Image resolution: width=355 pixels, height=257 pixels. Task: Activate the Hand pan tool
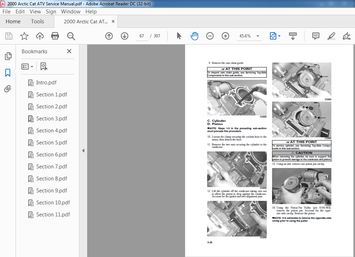[194, 36]
